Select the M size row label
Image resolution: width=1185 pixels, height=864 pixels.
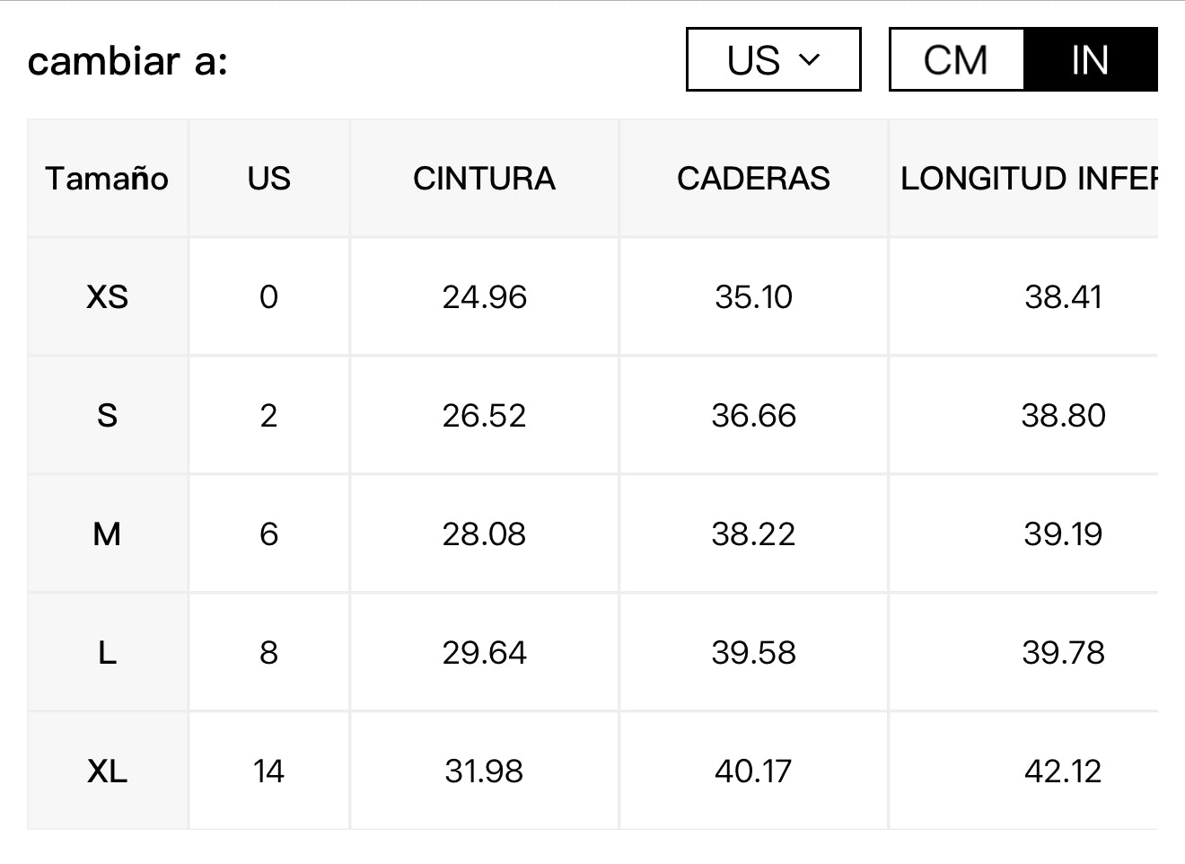107,533
